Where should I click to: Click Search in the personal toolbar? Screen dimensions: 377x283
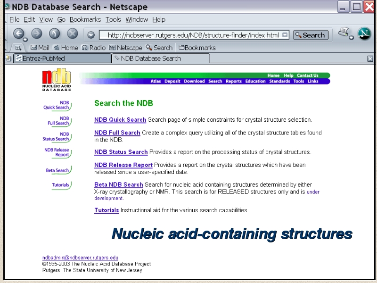(159, 48)
